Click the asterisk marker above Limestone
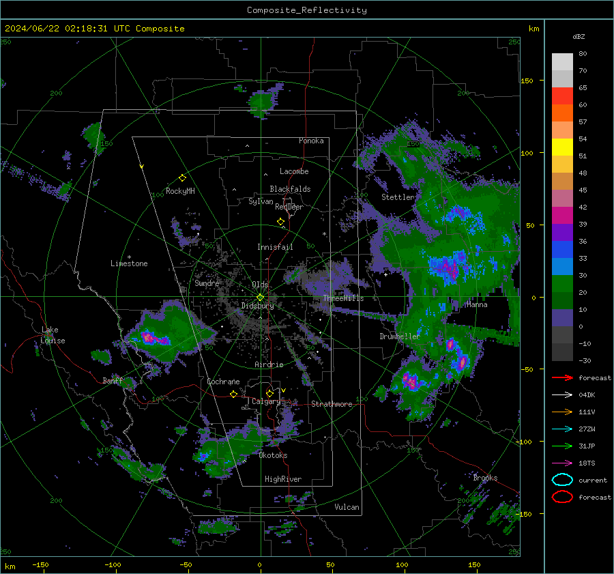 tap(129, 257)
